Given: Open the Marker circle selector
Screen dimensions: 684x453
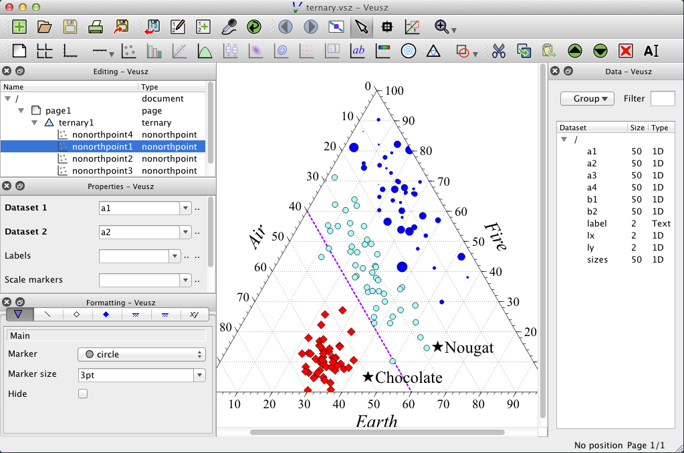Looking at the screenshot, I should (141, 355).
